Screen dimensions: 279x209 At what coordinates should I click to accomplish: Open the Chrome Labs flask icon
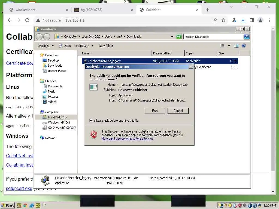[x=234, y=20]
